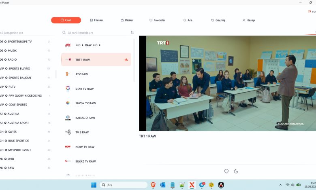Open the SPORTS EU/MIX category
Screen dimensions: 316x190
point(26,69)
